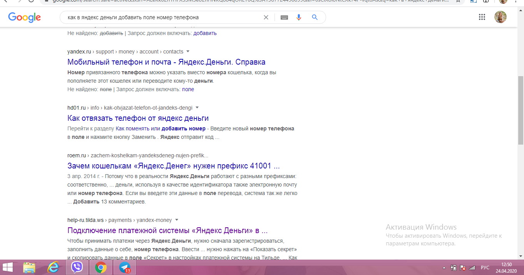Click the roem.ru breadcrumb URL
524x275 pixels.
pos(138,156)
